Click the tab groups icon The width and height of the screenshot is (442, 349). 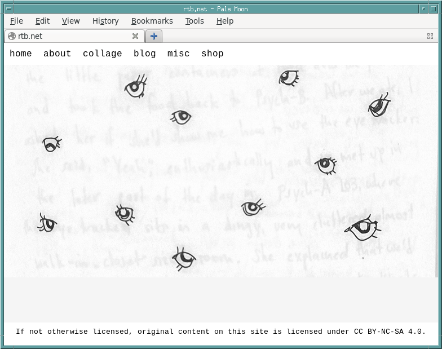click(430, 36)
